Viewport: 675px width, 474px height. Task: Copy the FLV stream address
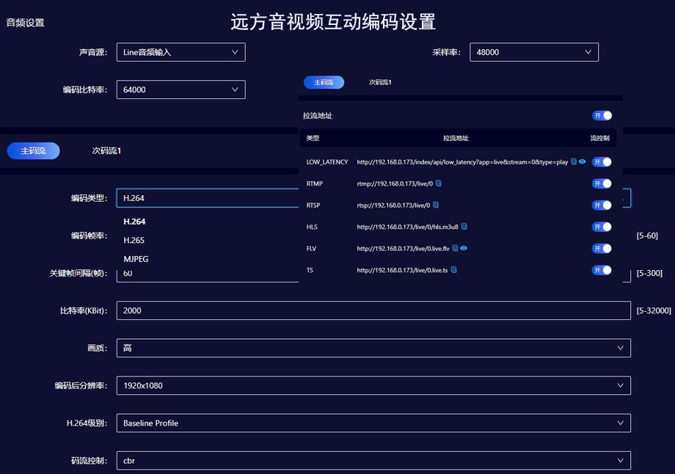pyautogui.click(x=456, y=249)
